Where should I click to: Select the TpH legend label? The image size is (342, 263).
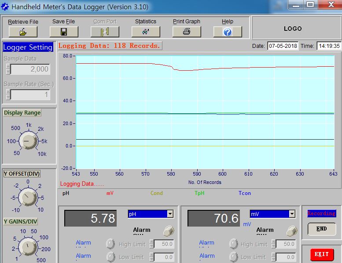click(199, 193)
